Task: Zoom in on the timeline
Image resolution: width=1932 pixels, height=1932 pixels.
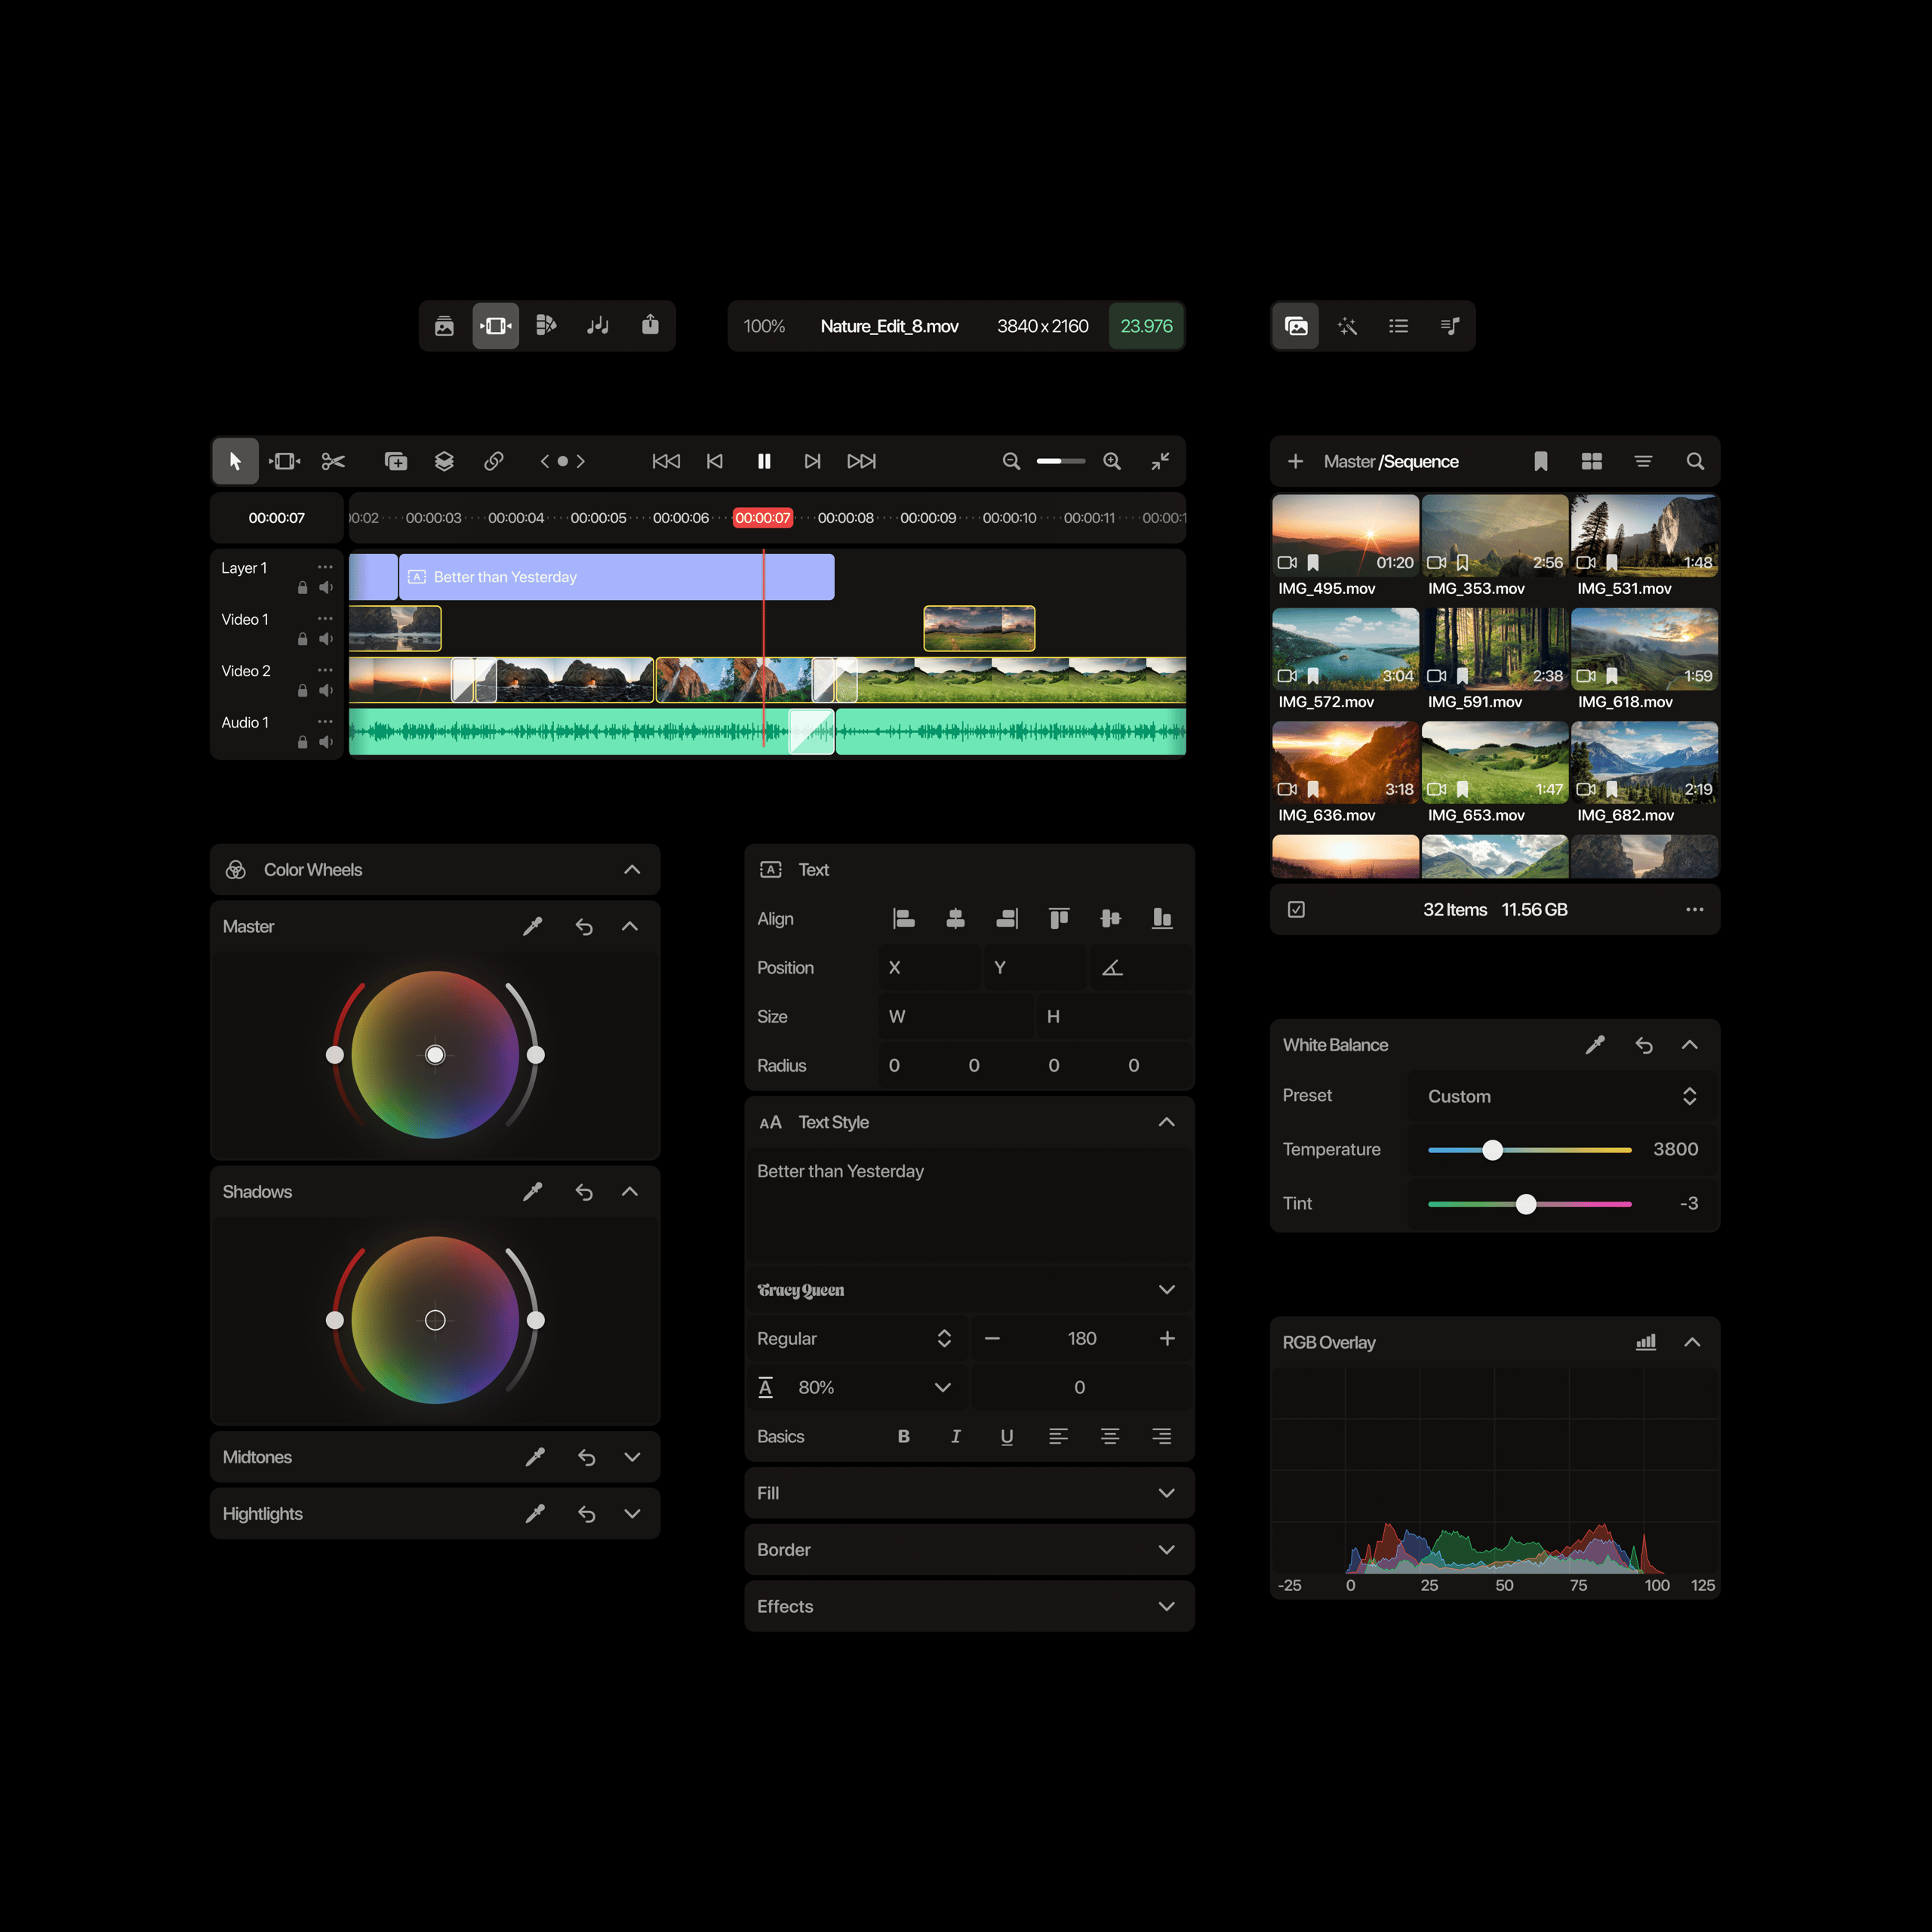Action: [1112, 461]
